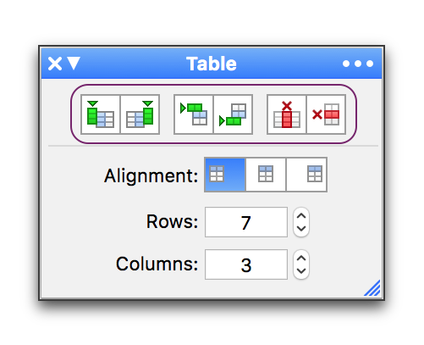Click into the Rows number field
This screenshot has height=345, width=424.
(246, 222)
